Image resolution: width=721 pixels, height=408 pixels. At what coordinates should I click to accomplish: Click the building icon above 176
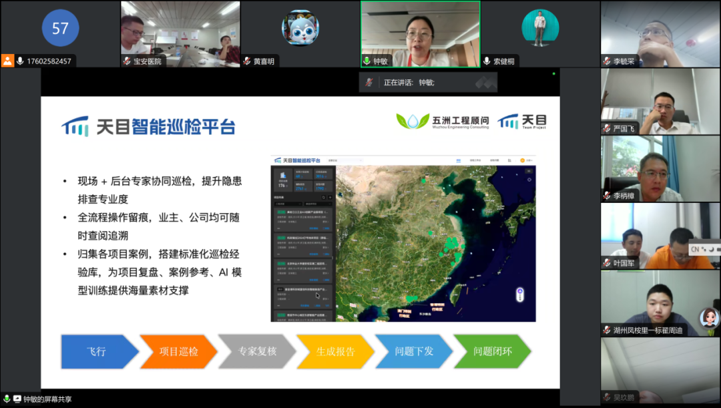pos(283,175)
